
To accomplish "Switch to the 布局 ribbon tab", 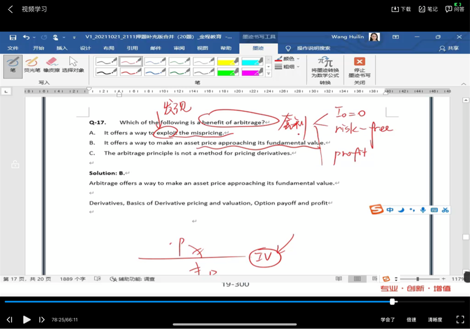I will pyautogui.click(x=109, y=48).
